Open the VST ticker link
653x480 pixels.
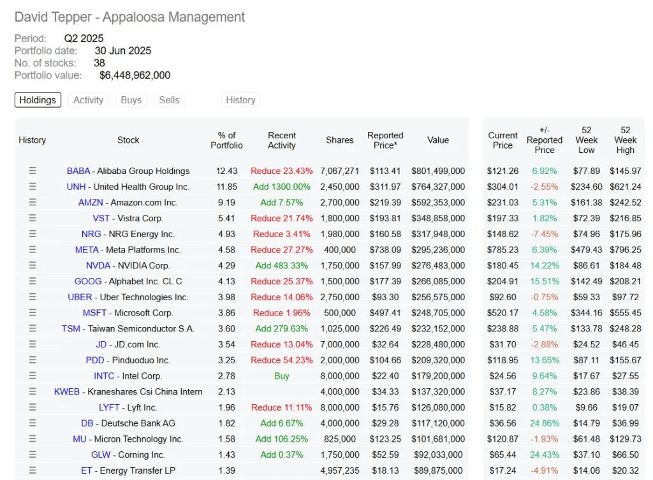coord(101,218)
